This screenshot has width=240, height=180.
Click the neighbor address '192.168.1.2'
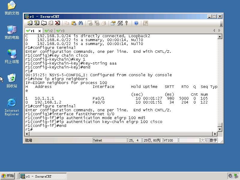click(48, 102)
